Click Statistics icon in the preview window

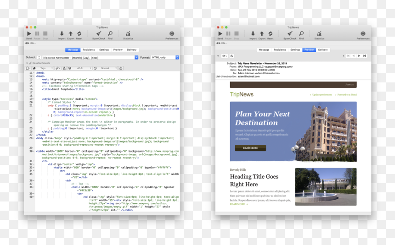click(319, 34)
